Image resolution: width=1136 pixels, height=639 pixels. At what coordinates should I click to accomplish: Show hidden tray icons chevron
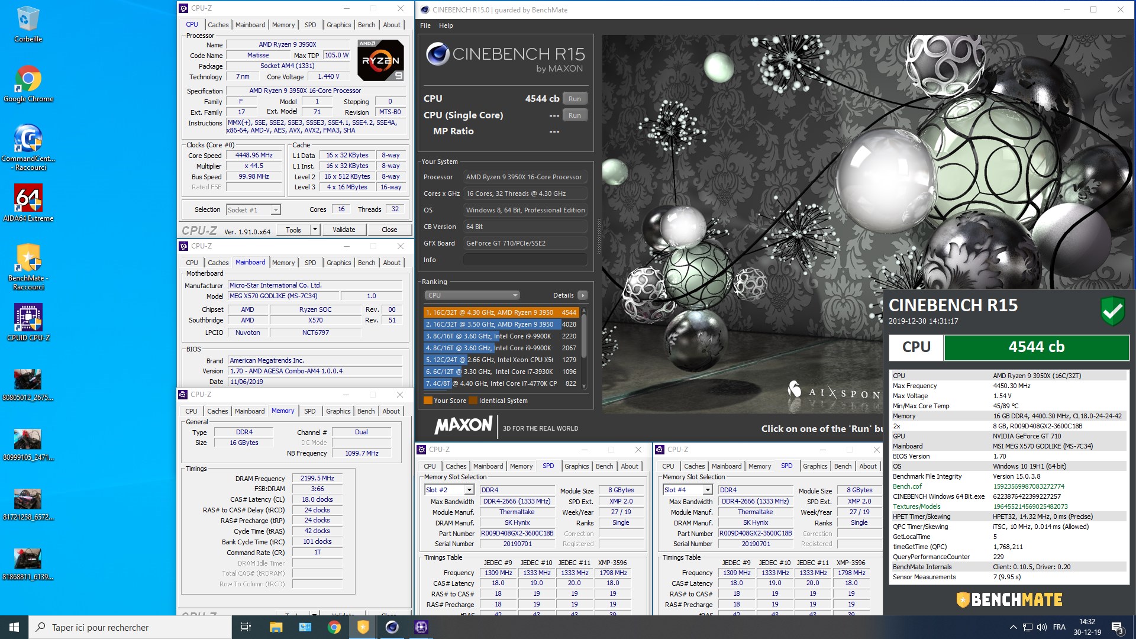click(1013, 627)
